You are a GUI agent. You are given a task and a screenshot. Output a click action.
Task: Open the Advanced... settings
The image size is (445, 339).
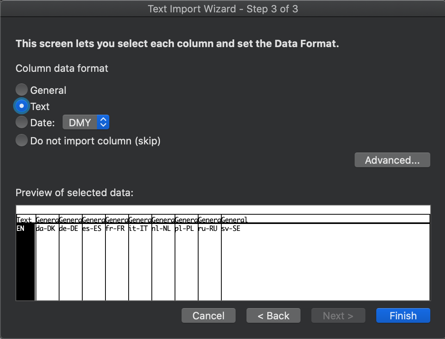coord(392,160)
